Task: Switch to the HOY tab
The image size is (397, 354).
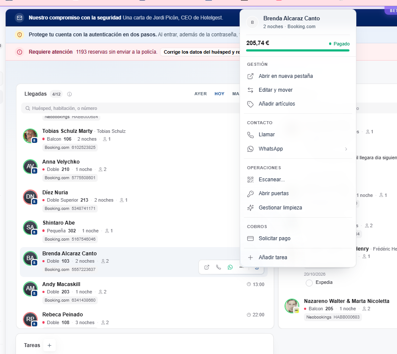Action: point(220,94)
